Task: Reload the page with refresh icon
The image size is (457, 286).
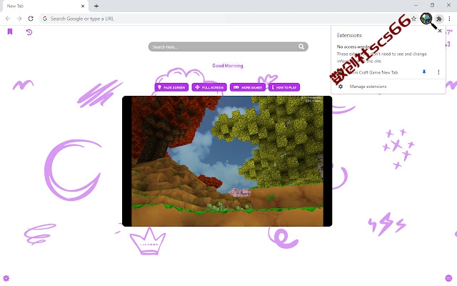Action: [x=31, y=19]
